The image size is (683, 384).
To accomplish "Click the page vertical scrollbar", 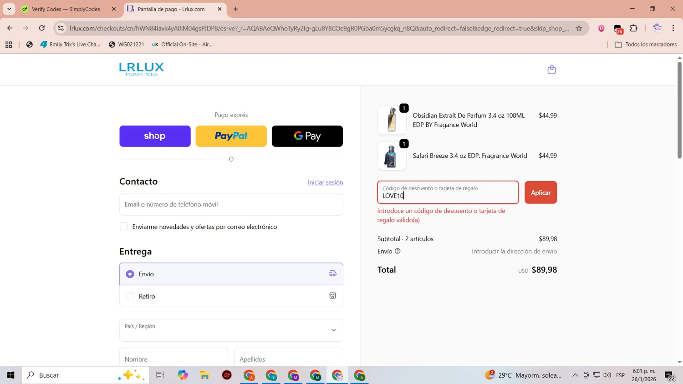I will coord(679,110).
